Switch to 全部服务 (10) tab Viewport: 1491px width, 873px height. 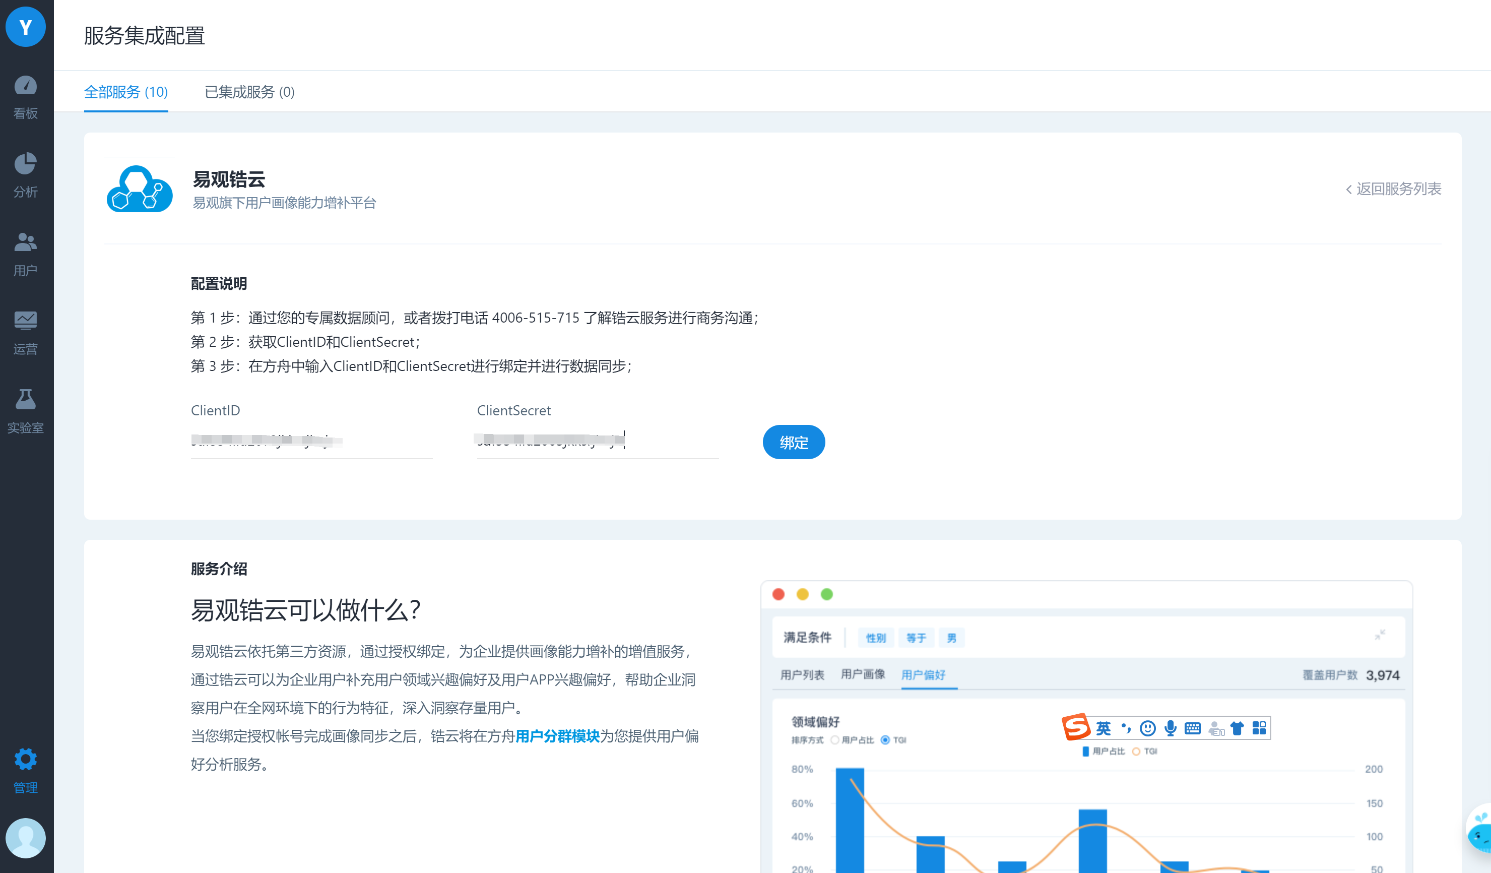coord(126,92)
